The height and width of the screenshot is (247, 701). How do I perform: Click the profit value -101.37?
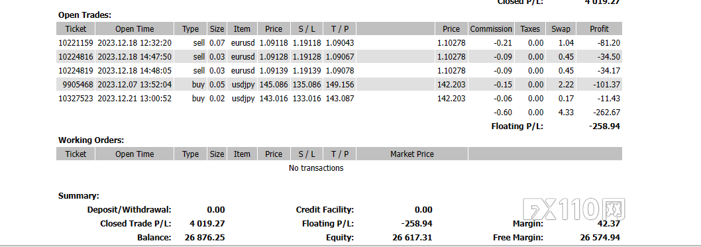tap(608, 84)
